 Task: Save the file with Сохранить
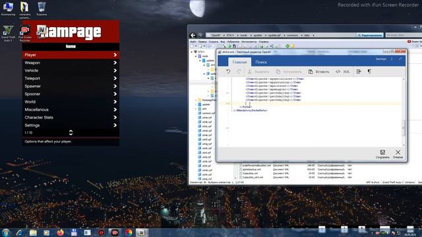(382, 154)
